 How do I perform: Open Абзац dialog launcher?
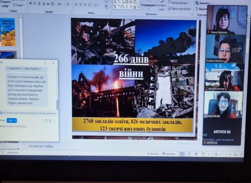point(110,13)
